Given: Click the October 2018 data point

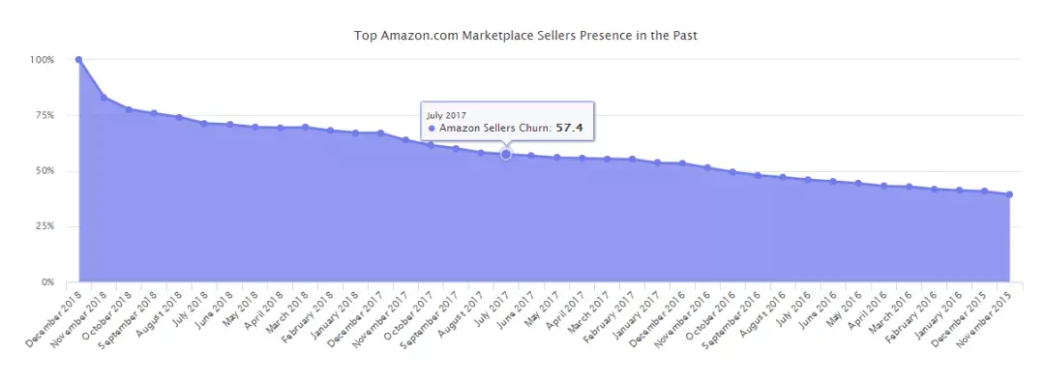Looking at the screenshot, I should point(130,109).
